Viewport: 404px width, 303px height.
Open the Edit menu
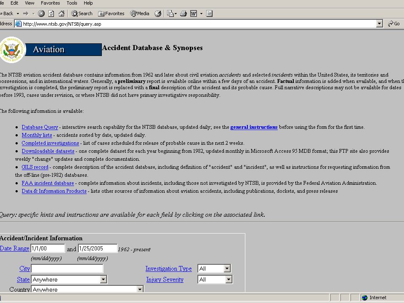click(x=14, y=3)
